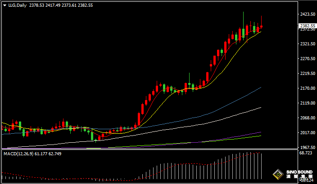
Task: Select the white moving average line's right end
Action: coord(260,108)
